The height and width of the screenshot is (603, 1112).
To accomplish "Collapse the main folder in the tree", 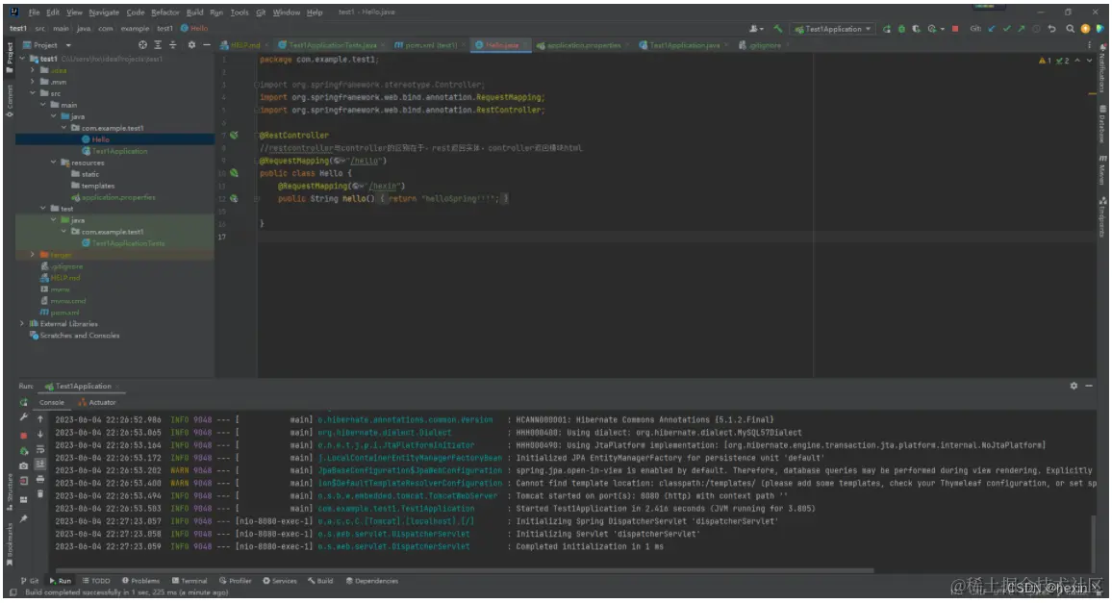I will [43, 104].
